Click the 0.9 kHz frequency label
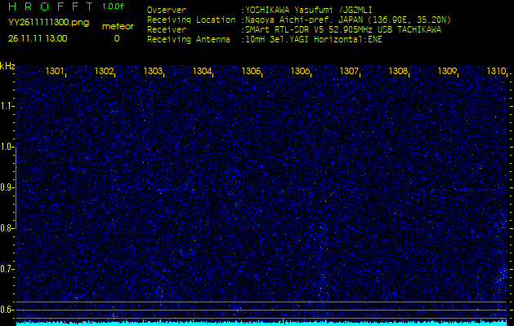 coord(7,187)
